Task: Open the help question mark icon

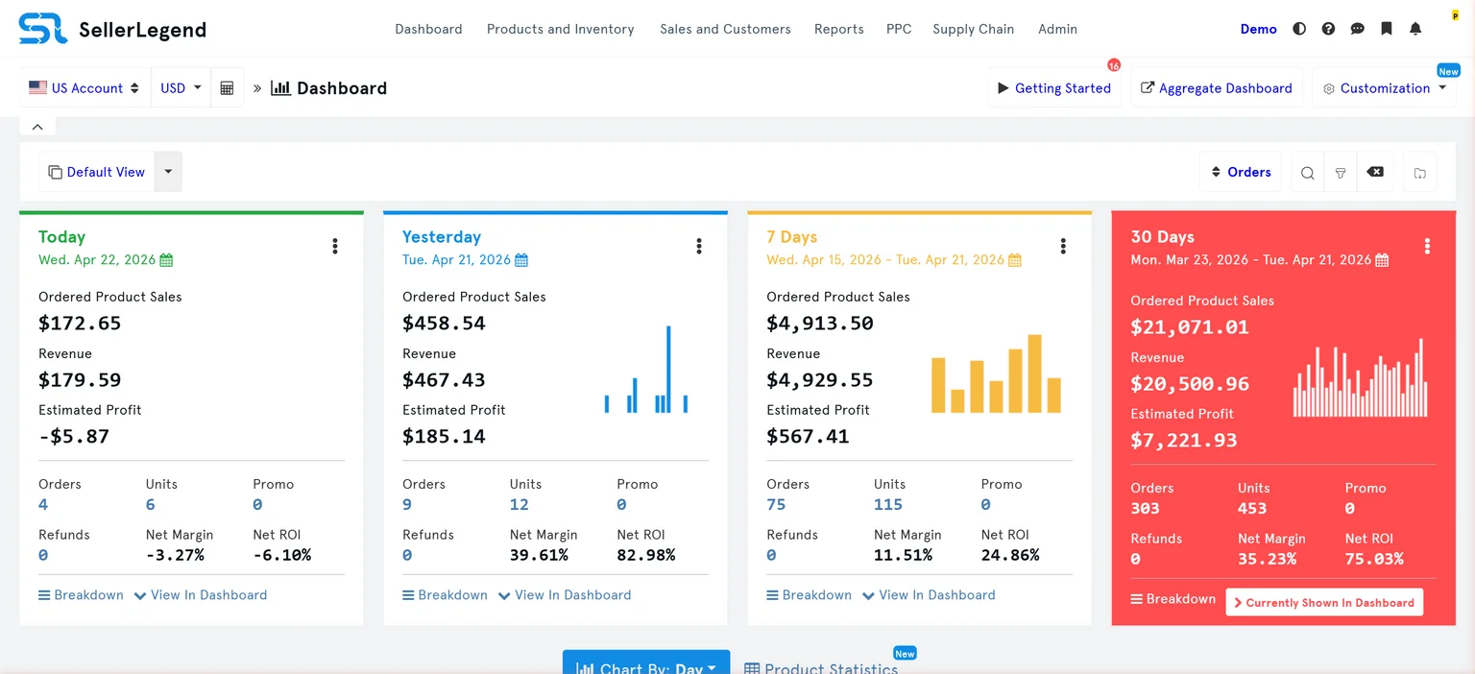Action: 1328,29
